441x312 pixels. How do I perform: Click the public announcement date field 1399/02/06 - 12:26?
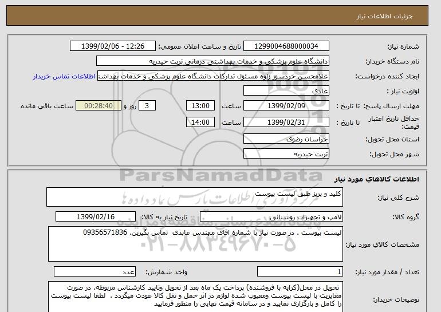112,46
